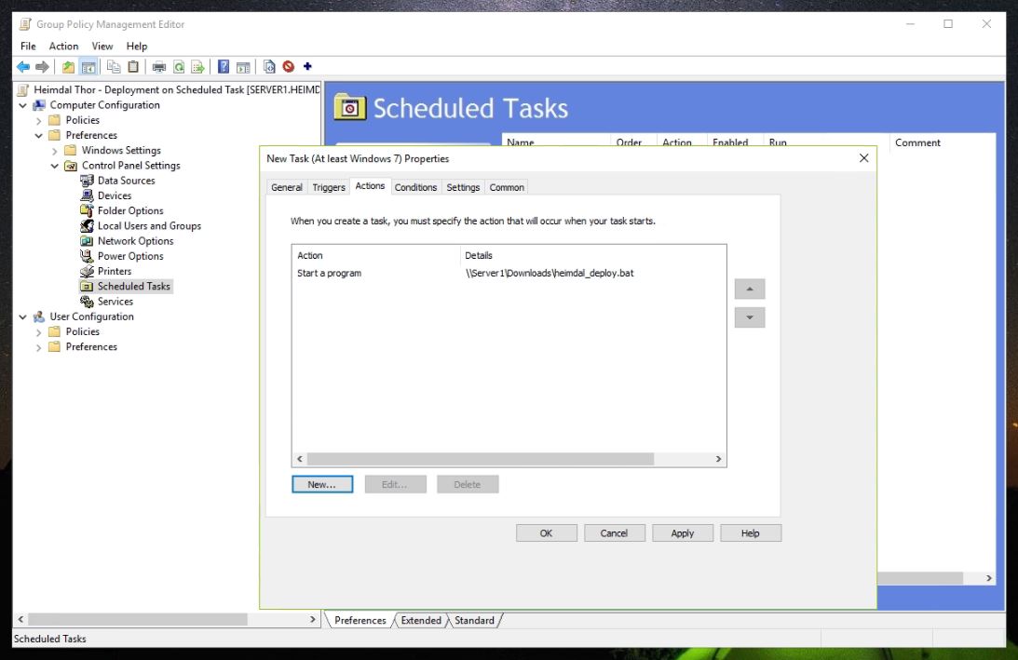The image size is (1018, 660).
Task: Open the Action menu
Action: [63, 46]
